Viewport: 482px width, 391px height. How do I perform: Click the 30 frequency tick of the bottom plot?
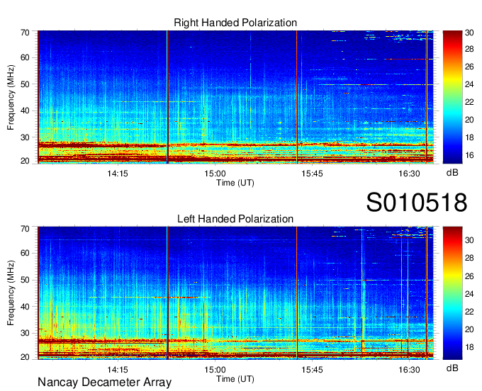[x=25, y=333]
